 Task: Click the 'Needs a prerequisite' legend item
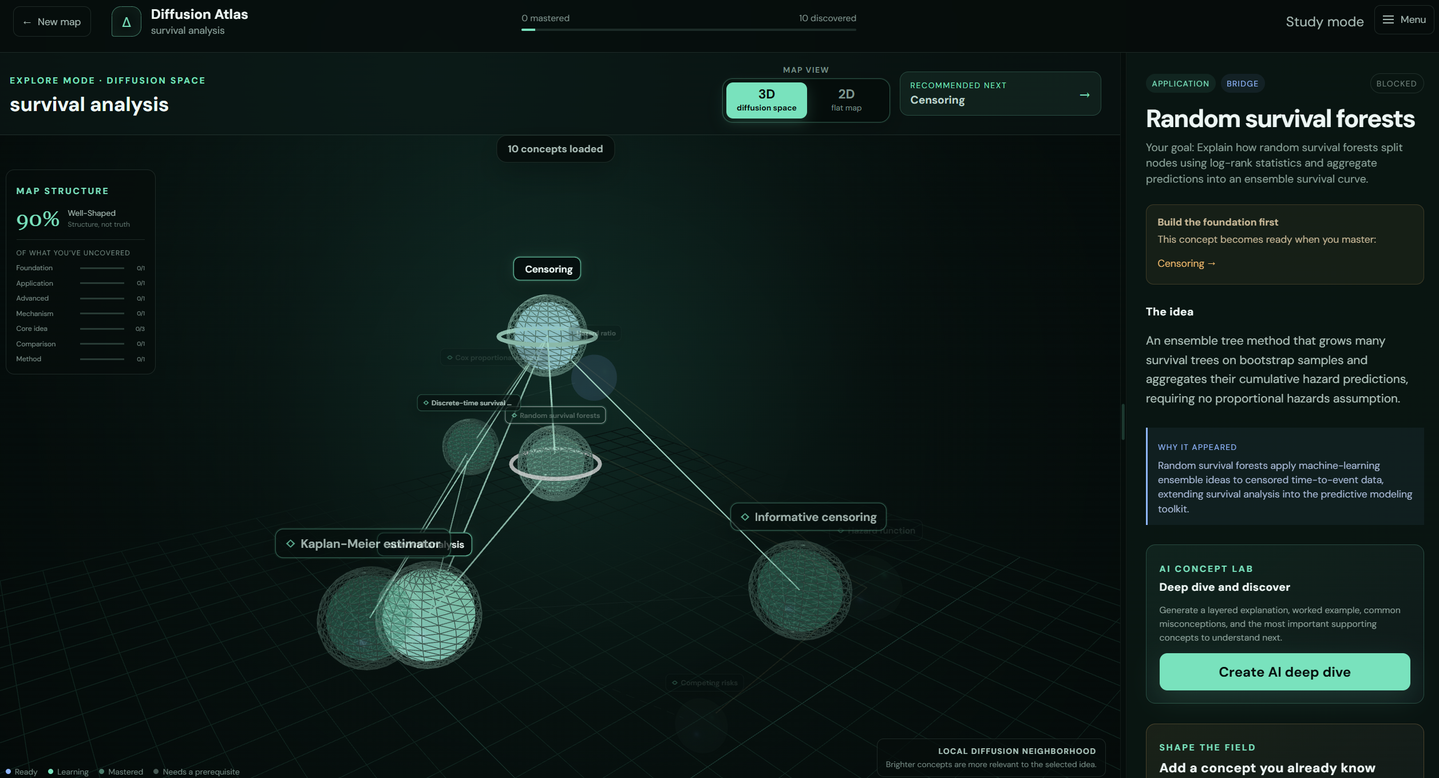tap(196, 772)
